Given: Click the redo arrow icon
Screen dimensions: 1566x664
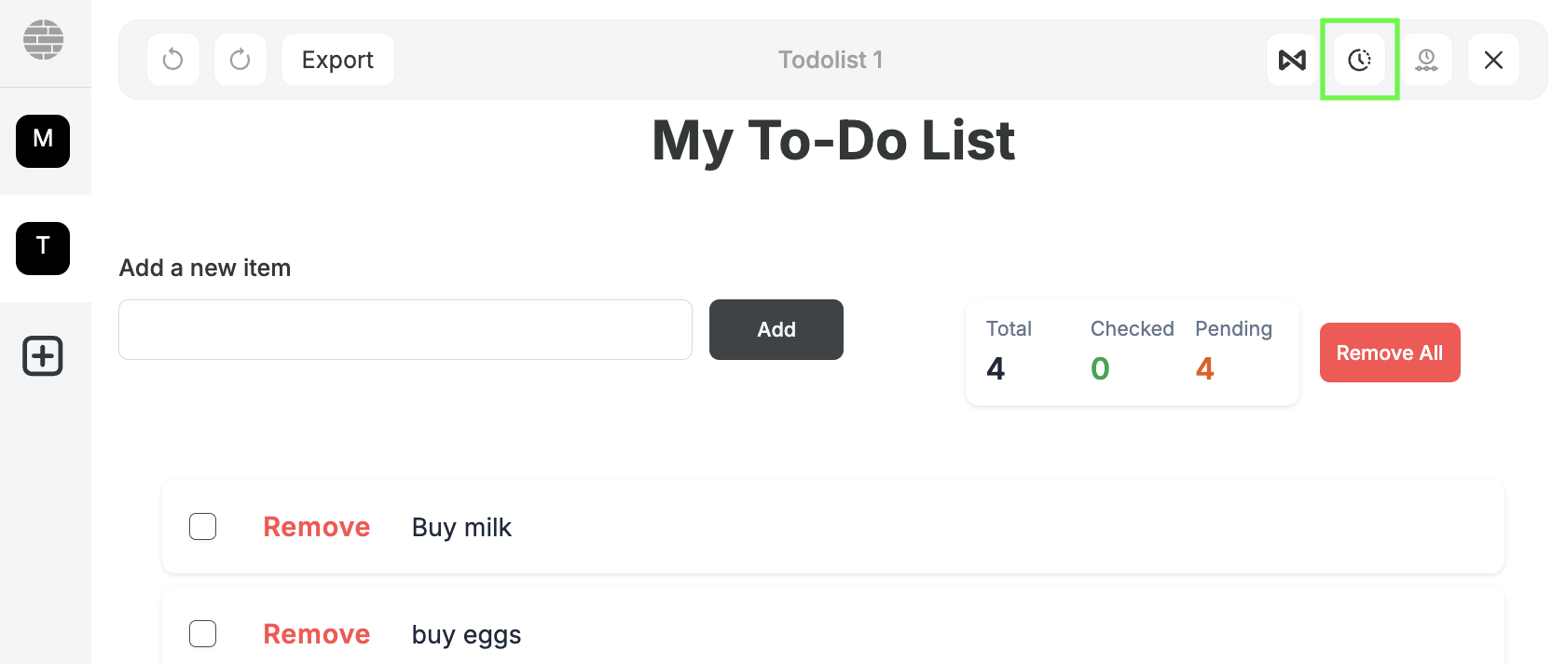Looking at the screenshot, I should click(x=240, y=60).
